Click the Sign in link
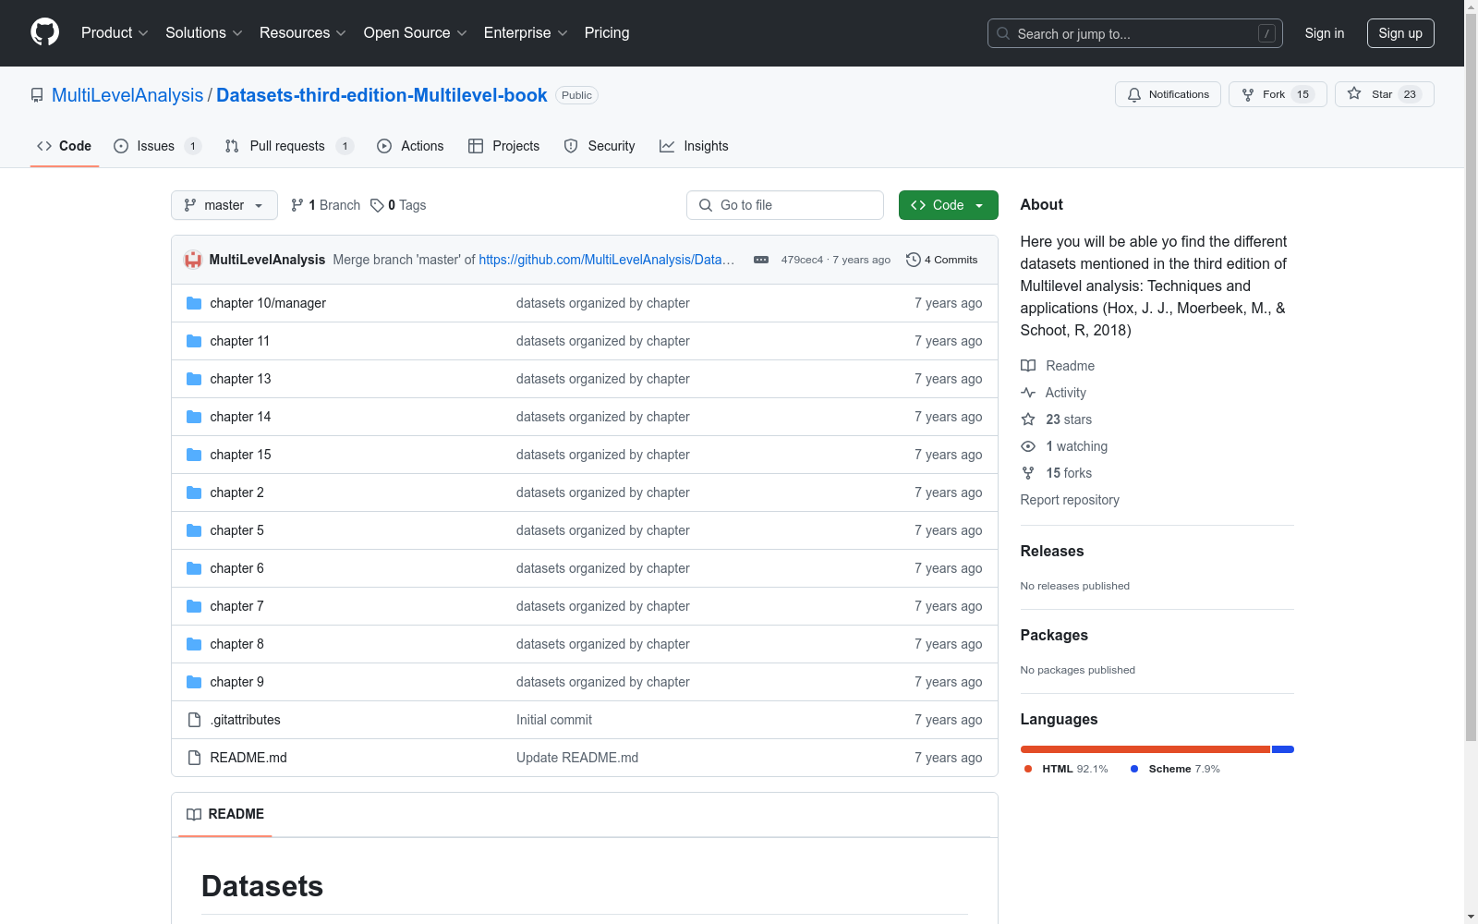The height and width of the screenshot is (924, 1478). [x=1325, y=33]
